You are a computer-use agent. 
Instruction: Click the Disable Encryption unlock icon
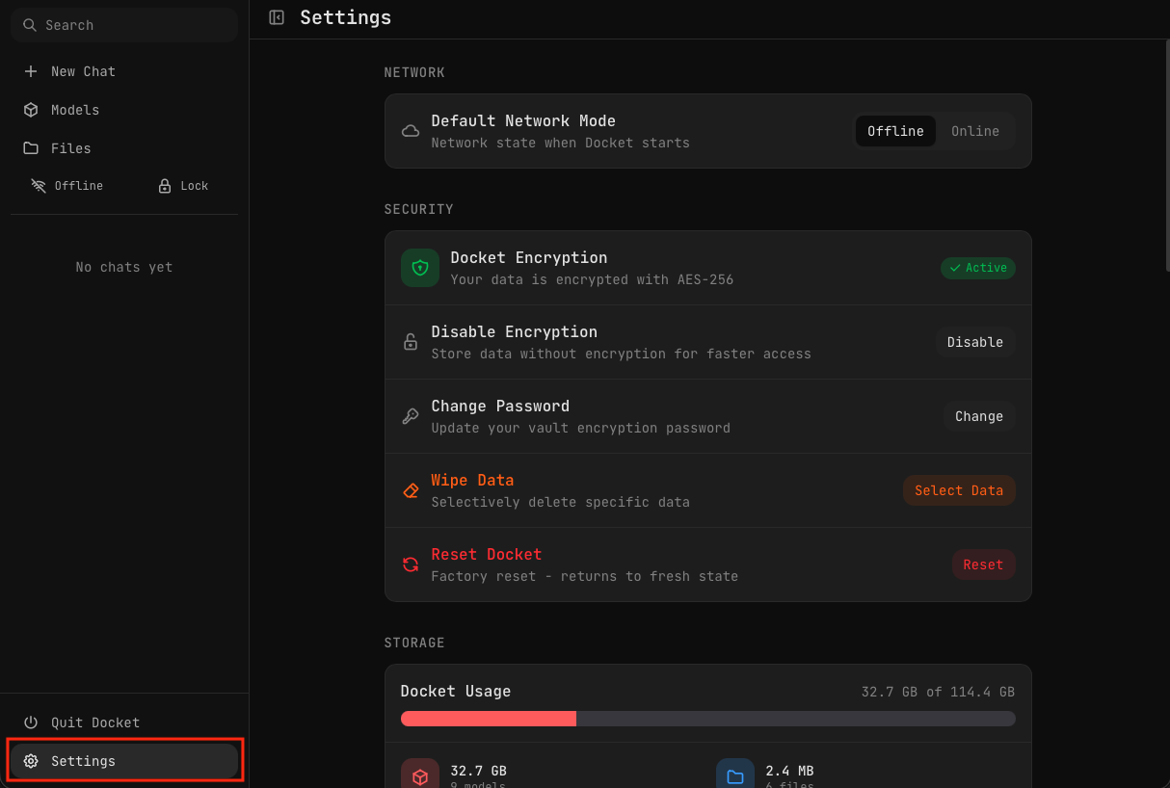tap(411, 342)
